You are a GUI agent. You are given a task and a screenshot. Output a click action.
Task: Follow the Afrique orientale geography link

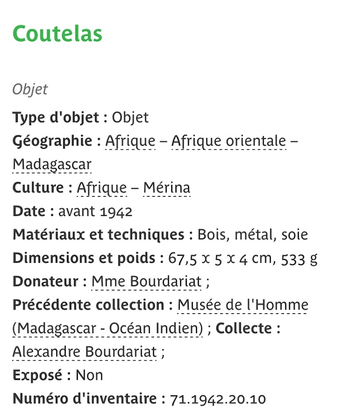coord(229,141)
